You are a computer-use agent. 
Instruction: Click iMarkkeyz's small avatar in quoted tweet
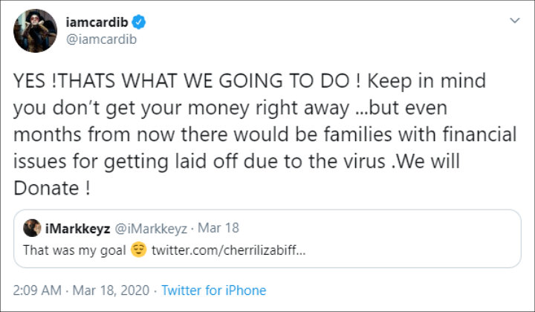pyautogui.click(x=32, y=228)
